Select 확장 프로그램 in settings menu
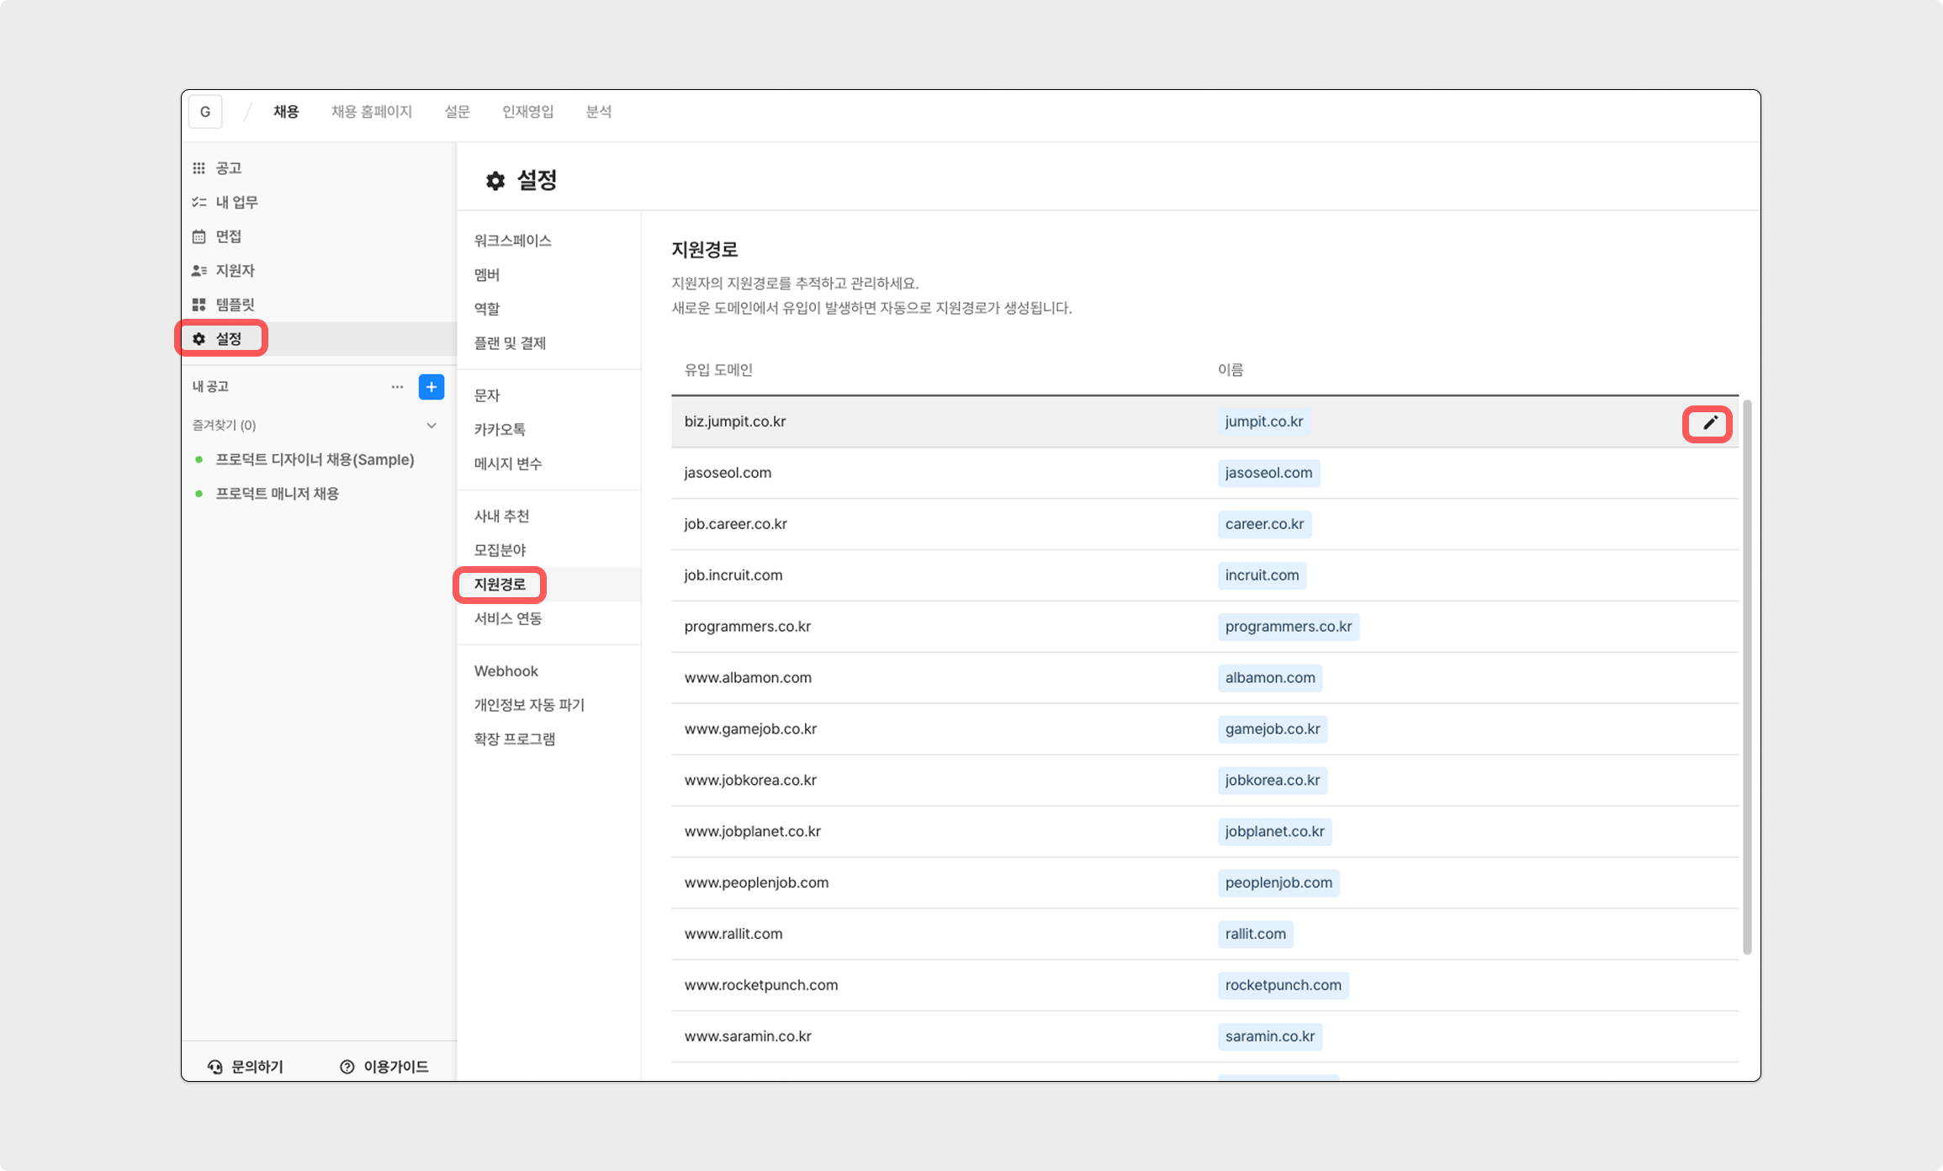 [x=515, y=739]
